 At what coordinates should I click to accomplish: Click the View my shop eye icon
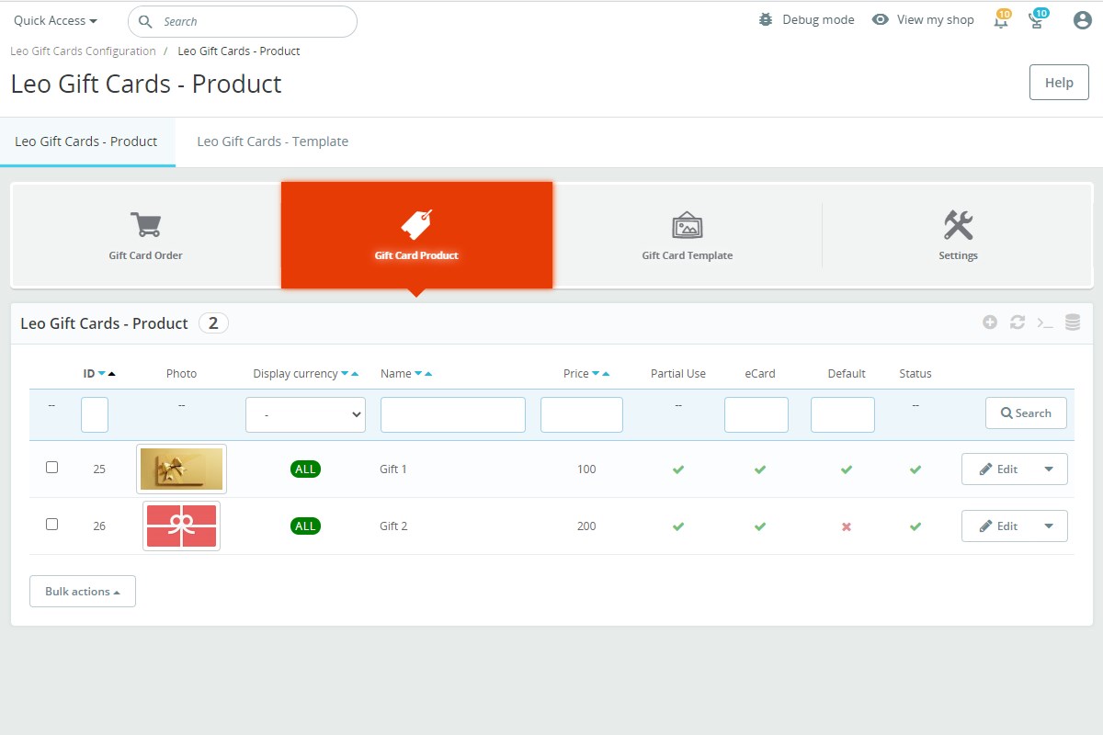tap(881, 19)
